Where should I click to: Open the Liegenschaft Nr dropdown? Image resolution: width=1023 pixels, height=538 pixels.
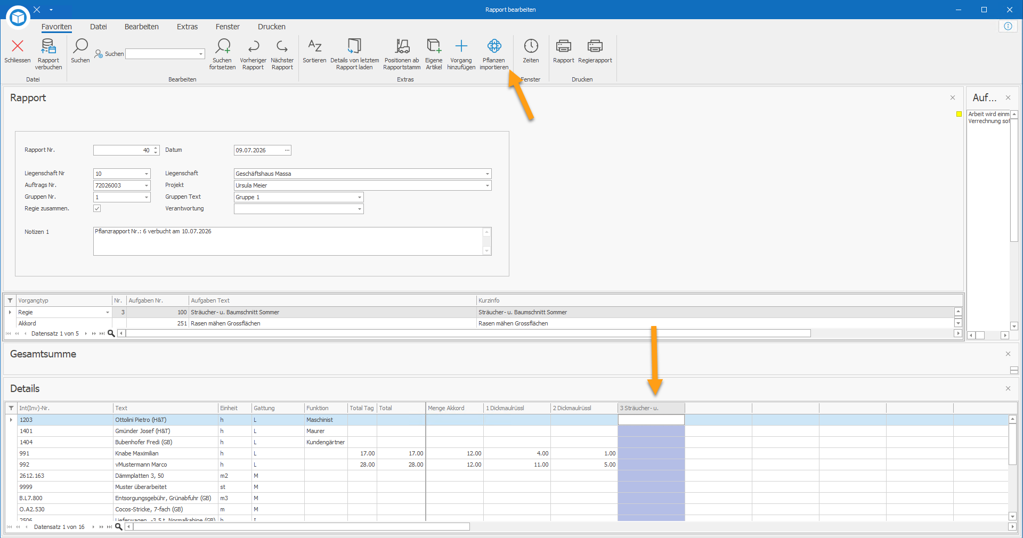pos(147,174)
